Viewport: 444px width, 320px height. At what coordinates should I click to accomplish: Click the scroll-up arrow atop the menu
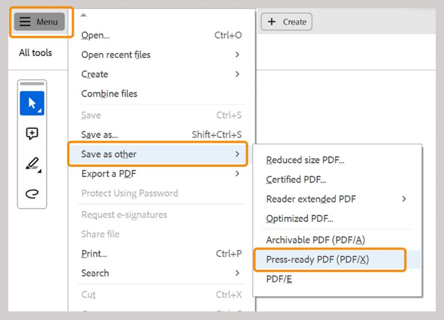(x=84, y=14)
